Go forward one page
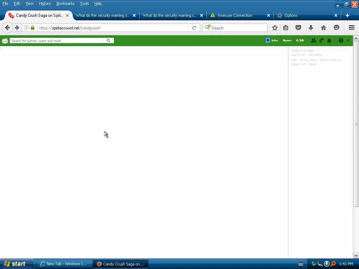The image size is (359, 269). click(17, 28)
